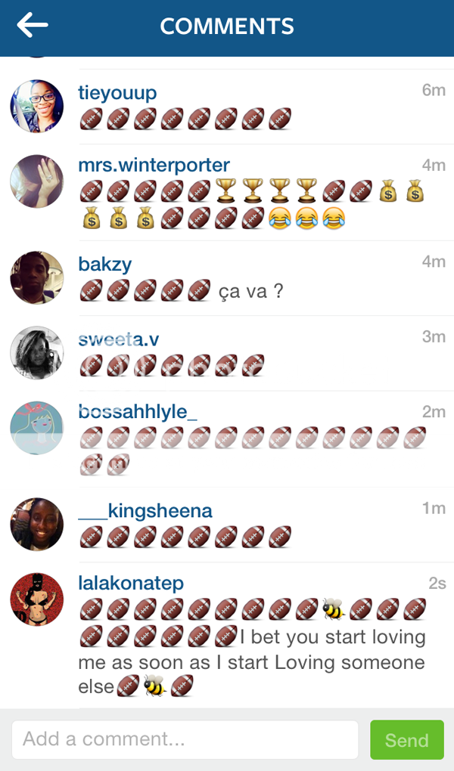Open the mrs.winterporter username link
Screen dimensions: 454x771
(154, 166)
